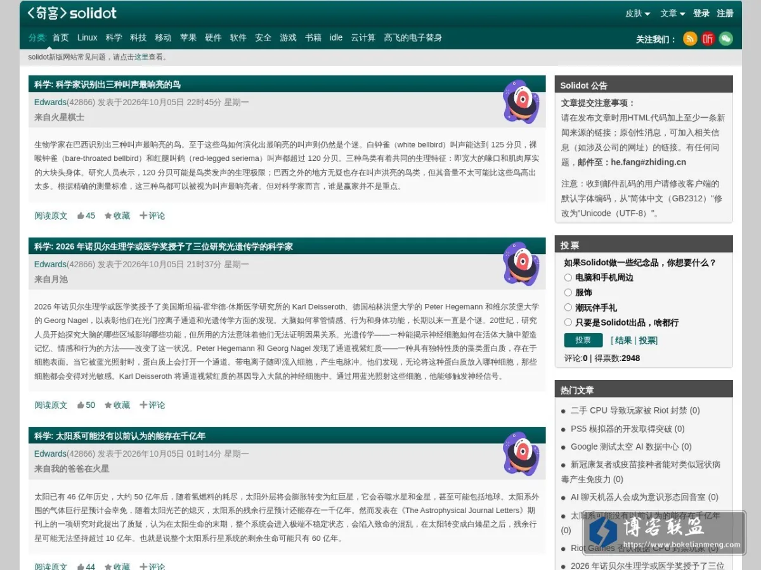This screenshot has width=761, height=570.
Task: Go to the 首页 category tab
Action: (x=61, y=37)
